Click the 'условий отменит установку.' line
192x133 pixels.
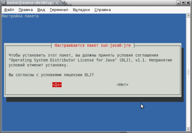click(38, 65)
